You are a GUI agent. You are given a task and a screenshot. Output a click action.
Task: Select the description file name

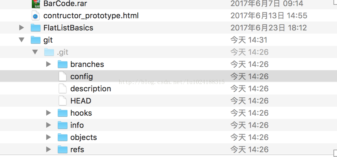point(91,89)
